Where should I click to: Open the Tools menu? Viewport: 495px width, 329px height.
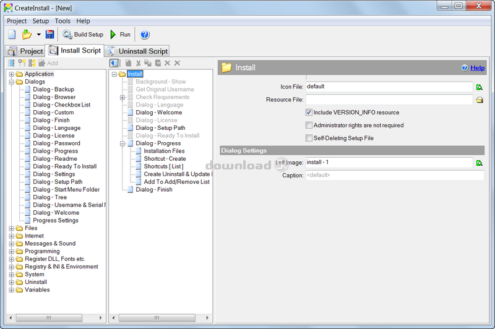click(62, 21)
